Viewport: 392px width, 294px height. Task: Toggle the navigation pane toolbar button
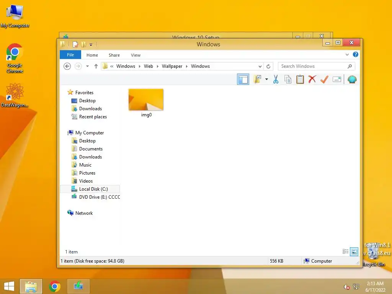click(243, 79)
